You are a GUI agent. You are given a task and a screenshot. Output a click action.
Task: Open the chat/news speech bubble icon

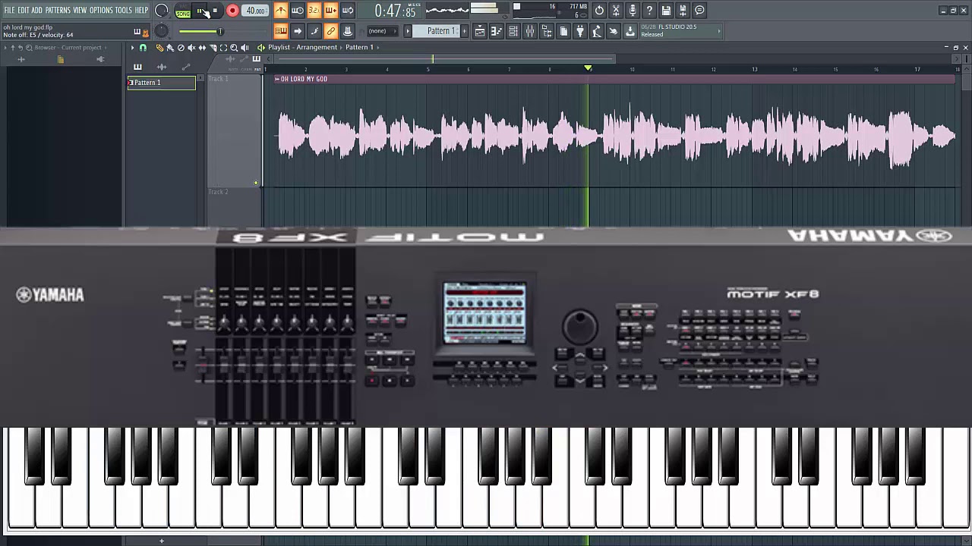point(699,11)
